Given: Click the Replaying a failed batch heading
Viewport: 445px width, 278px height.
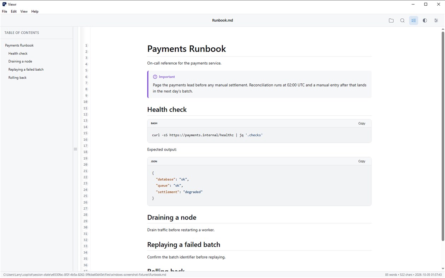Looking at the screenshot, I should point(184,245).
